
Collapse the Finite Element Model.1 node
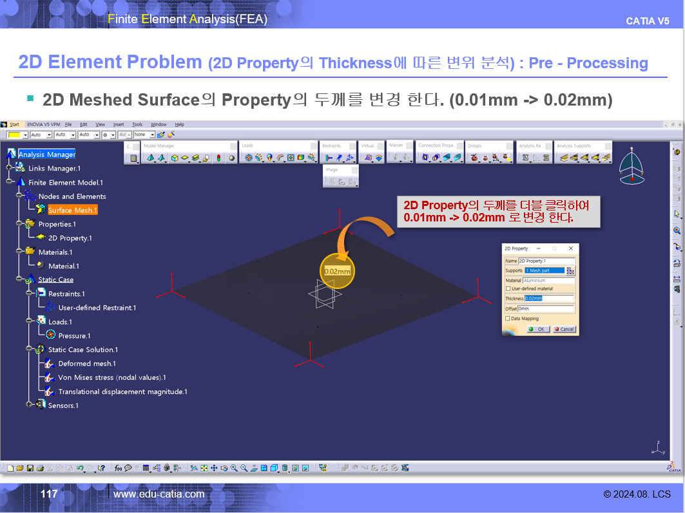coord(10,182)
